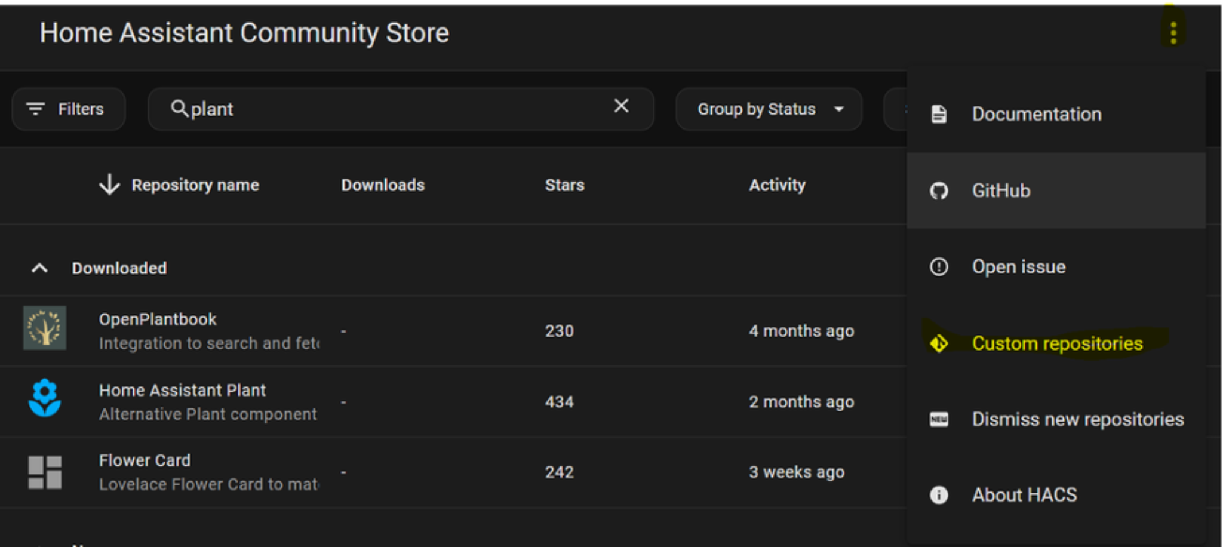Image resolution: width=1223 pixels, height=547 pixels.
Task: Open the three-dot overflow menu
Action: pos(1173,33)
